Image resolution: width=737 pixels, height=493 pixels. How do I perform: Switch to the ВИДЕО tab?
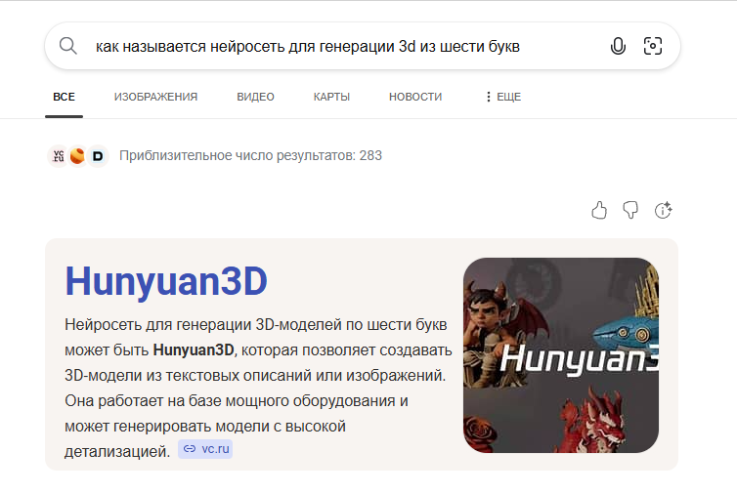(255, 97)
